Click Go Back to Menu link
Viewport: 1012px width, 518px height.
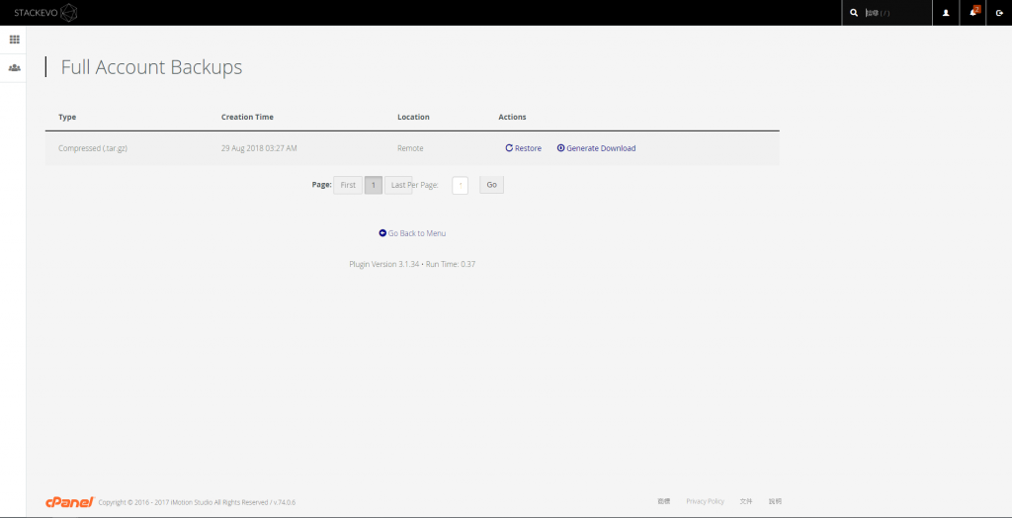coord(412,233)
